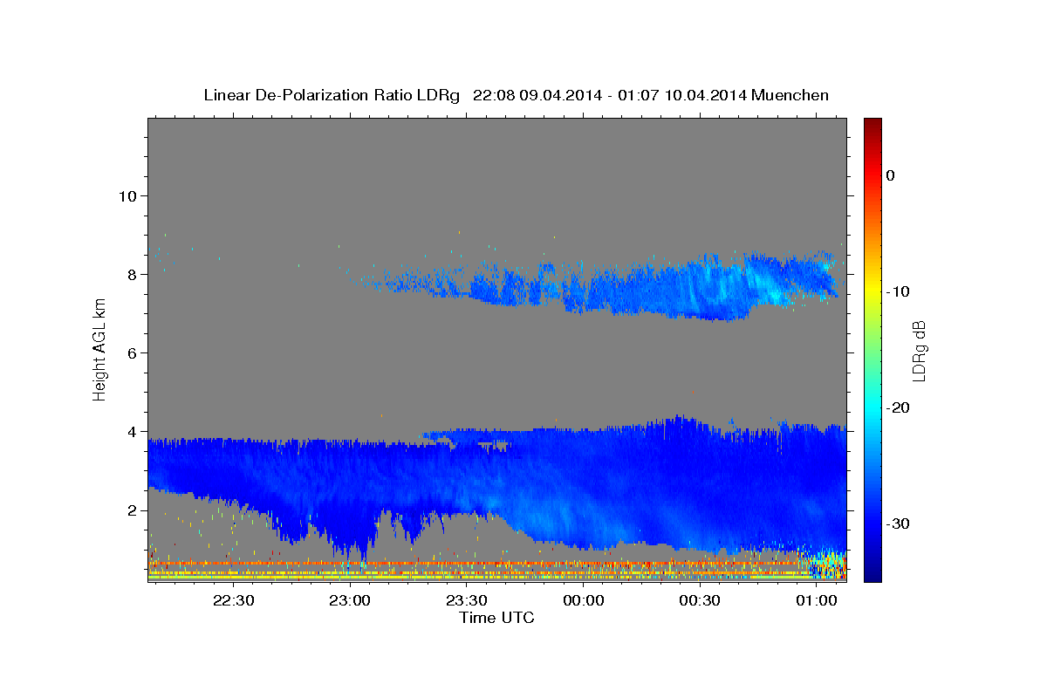Click the 00:30 time tick label

pos(699,600)
